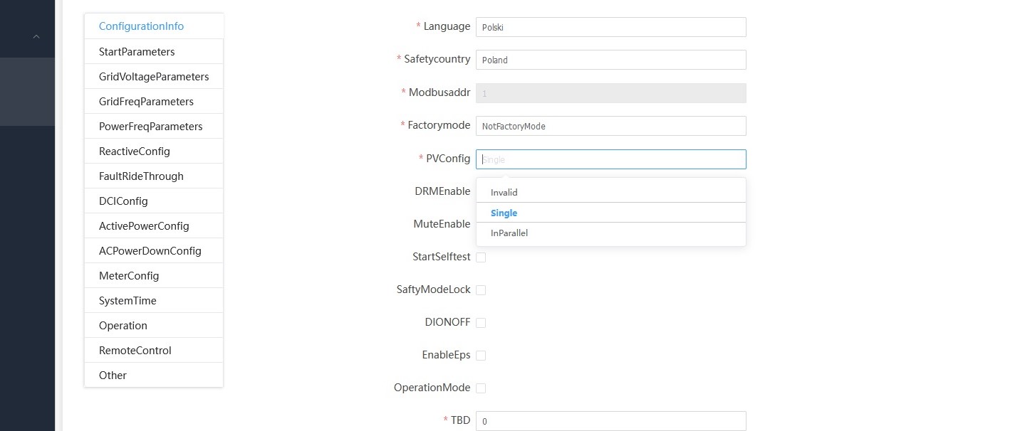Open the Language dropdown showing Polski
Viewport: 1030px width, 431px height.
pos(610,27)
